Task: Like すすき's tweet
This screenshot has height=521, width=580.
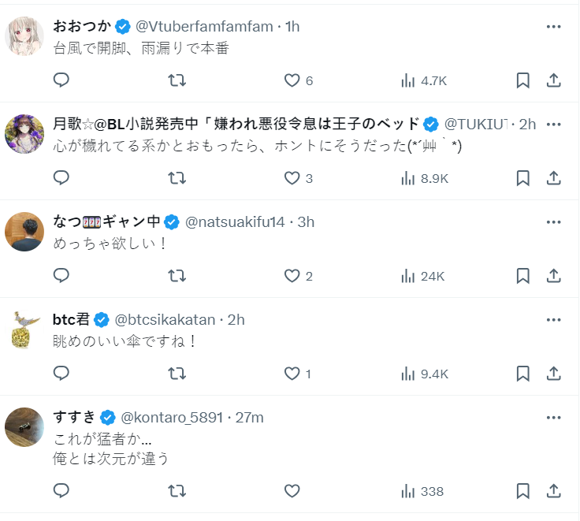Action: pyautogui.click(x=292, y=491)
